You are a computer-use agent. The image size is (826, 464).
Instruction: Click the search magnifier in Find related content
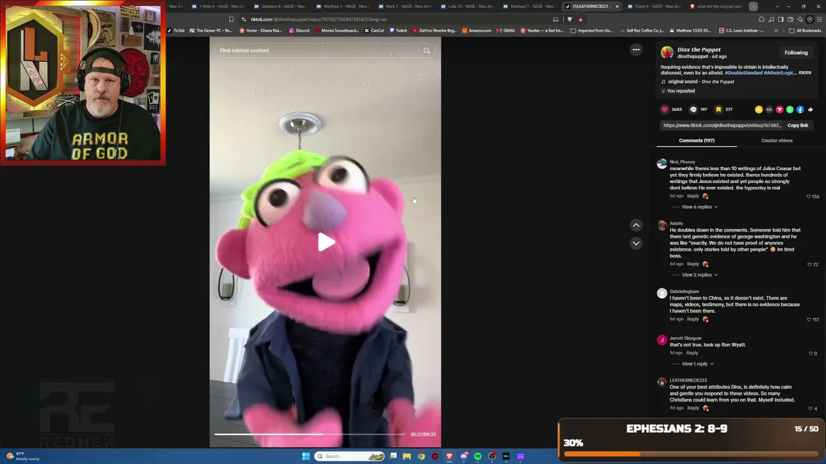click(x=427, y=50)
